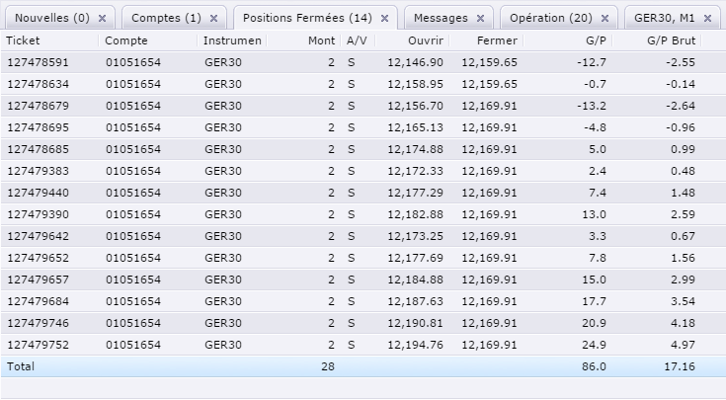Select closed position ticket 127478591
The height and width of the screenshot is (400, 726).
tap(38, 62)
